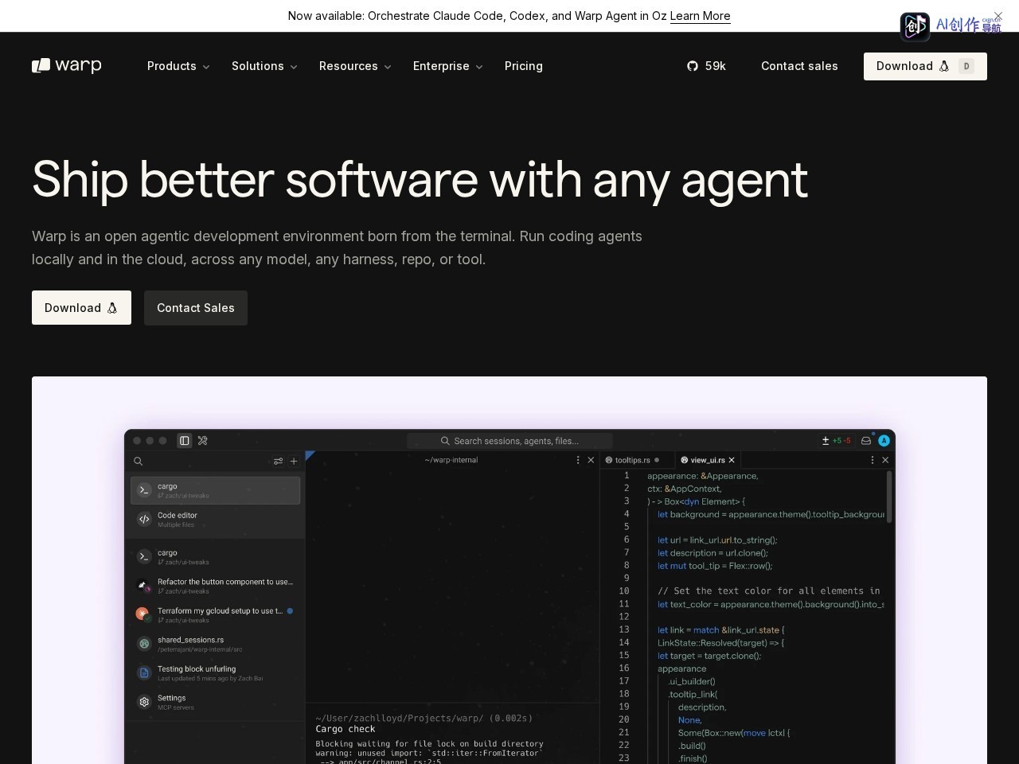Image resolution: width=1019 pixels, height=764 pixels.
Task: Click the Warp logo in the header
Action: 67,66
